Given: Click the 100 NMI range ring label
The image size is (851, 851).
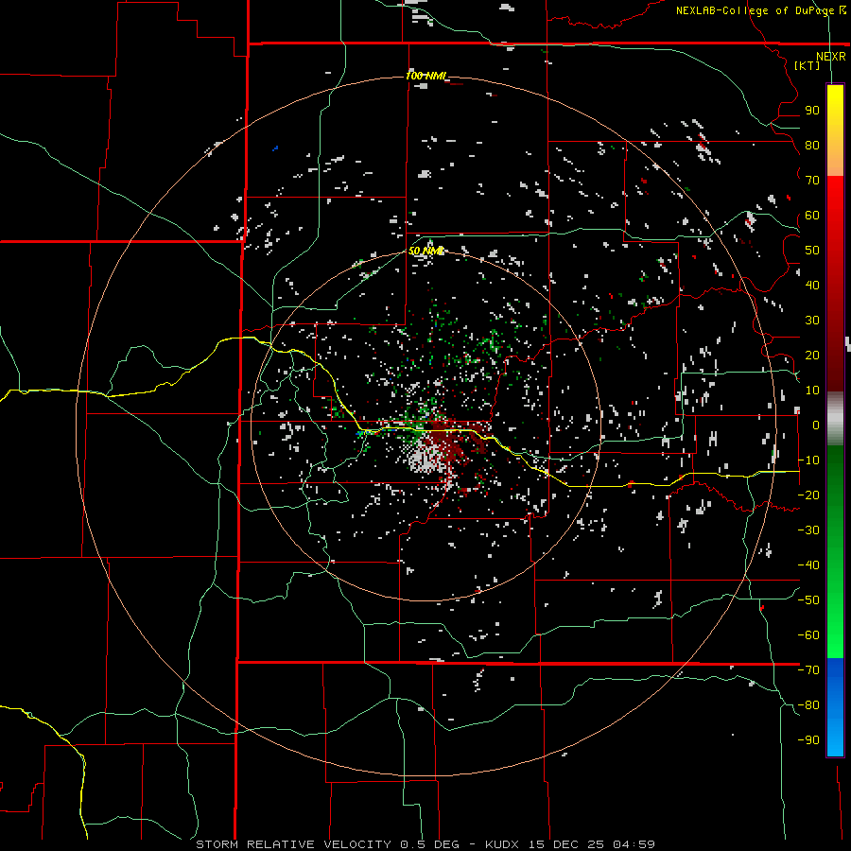Looking at the screenshot, I should (x=425, y=76).
